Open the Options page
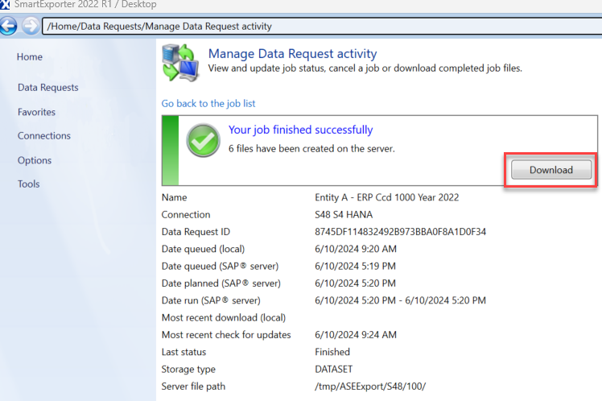Screen dimensions: 602x401 coord(35,160)
